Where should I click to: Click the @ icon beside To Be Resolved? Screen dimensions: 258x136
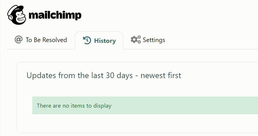coord(19,40)
